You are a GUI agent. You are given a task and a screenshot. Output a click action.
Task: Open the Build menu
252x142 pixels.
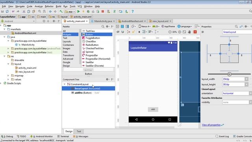click(x=58, y=6)
